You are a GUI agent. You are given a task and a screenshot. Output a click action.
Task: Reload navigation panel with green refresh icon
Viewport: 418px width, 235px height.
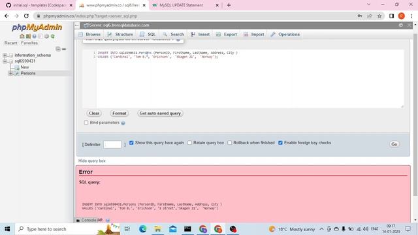click(x=53, y=37)
